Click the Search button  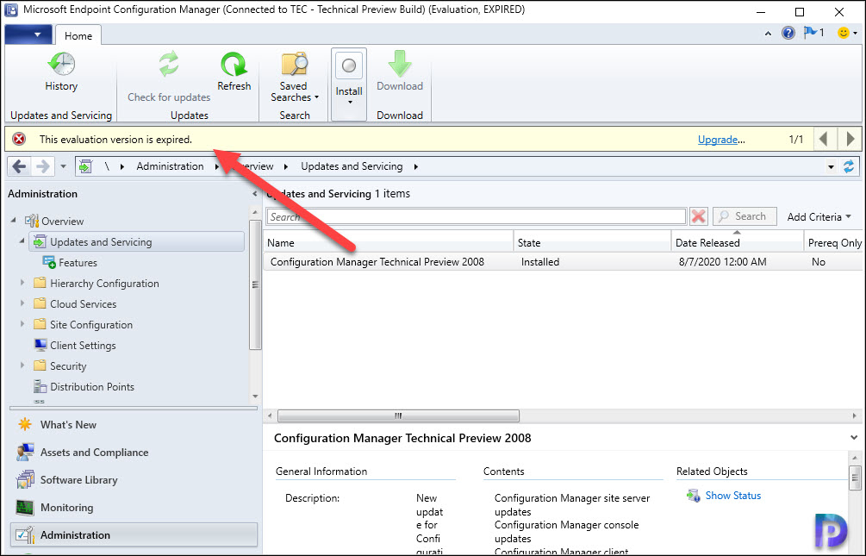[x=745, y=216]
